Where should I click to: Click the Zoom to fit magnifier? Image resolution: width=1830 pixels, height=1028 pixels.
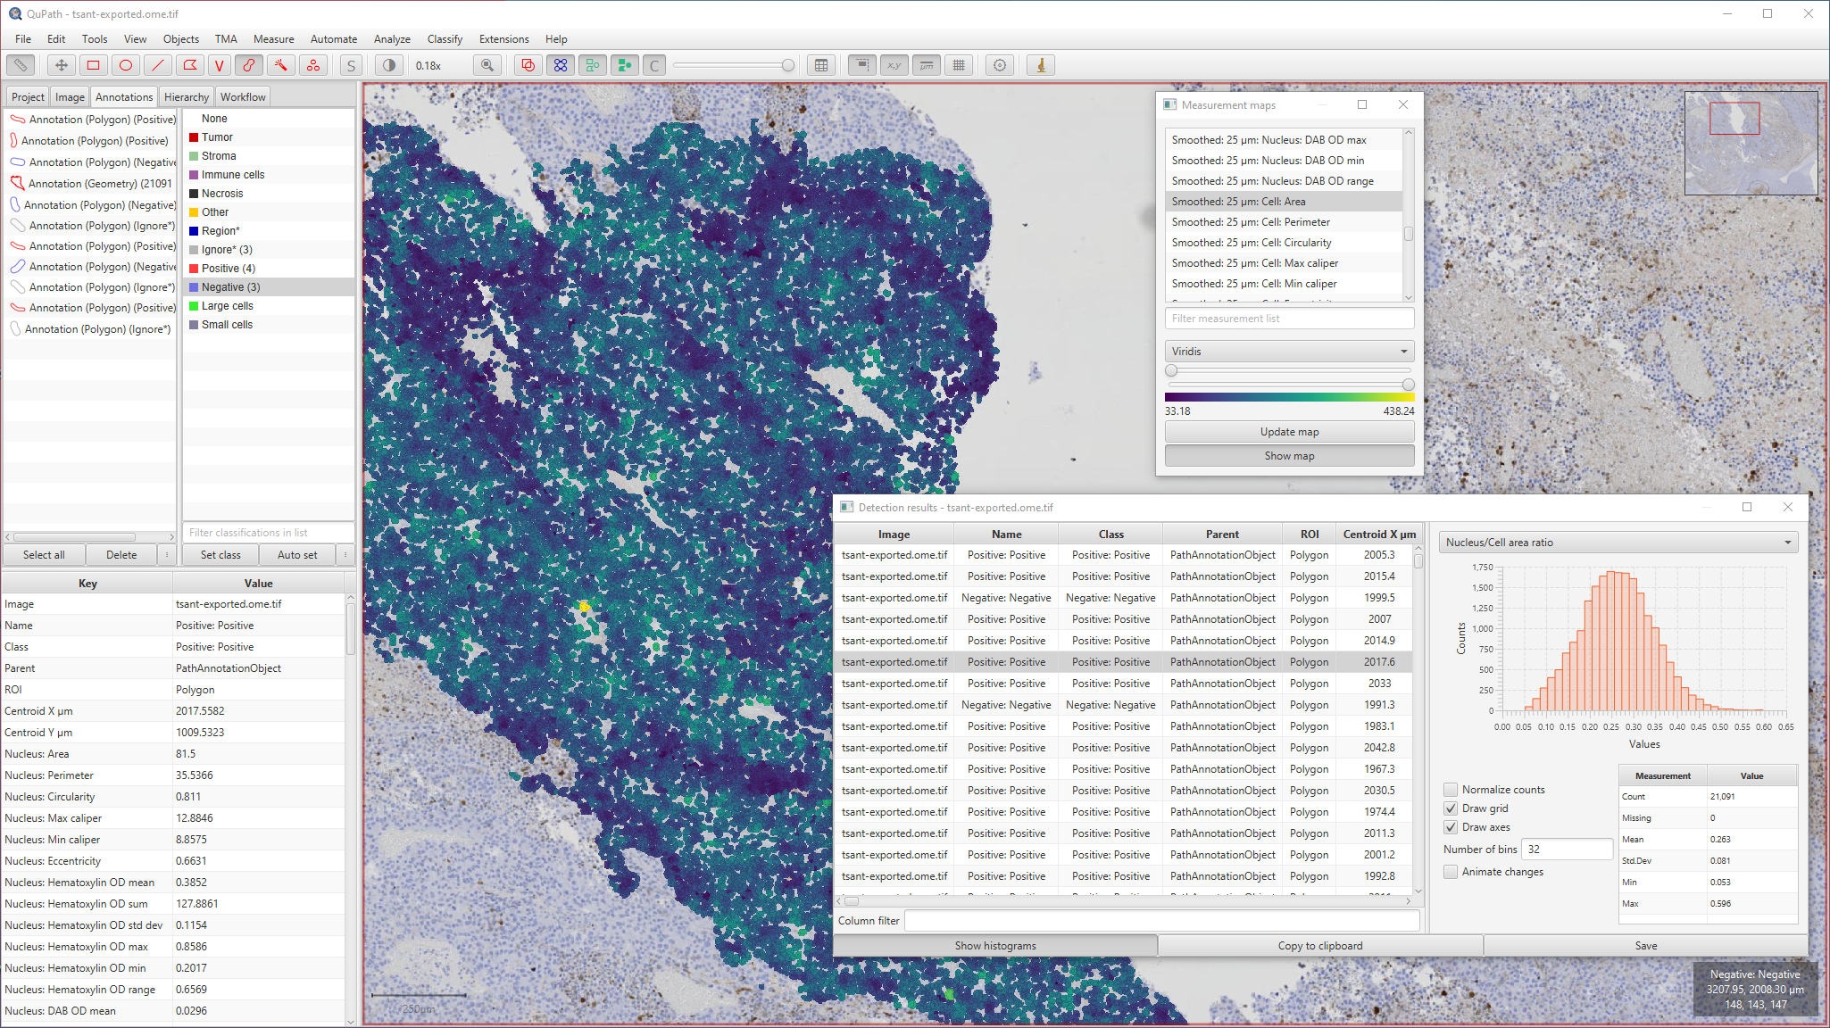(487, 65)
